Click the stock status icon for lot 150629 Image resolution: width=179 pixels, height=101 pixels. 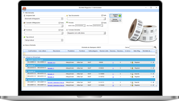click(132, 62)
